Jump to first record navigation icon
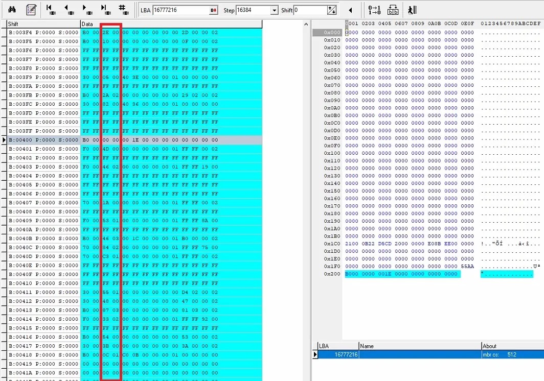 [x=51, y=9]
